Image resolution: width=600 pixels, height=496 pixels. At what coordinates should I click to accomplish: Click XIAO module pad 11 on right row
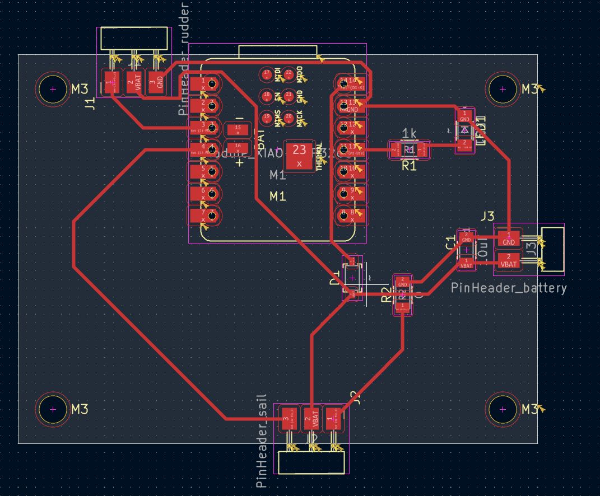pyautogui.click(x=351, y=149)
